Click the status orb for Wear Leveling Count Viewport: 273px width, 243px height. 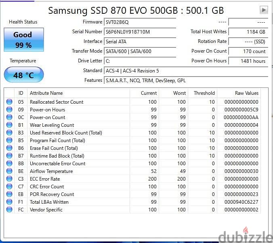[9, 125]
